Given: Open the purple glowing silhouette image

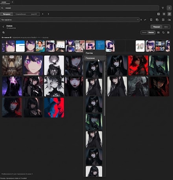Looking at the screenshot, I should coord(12,86).
